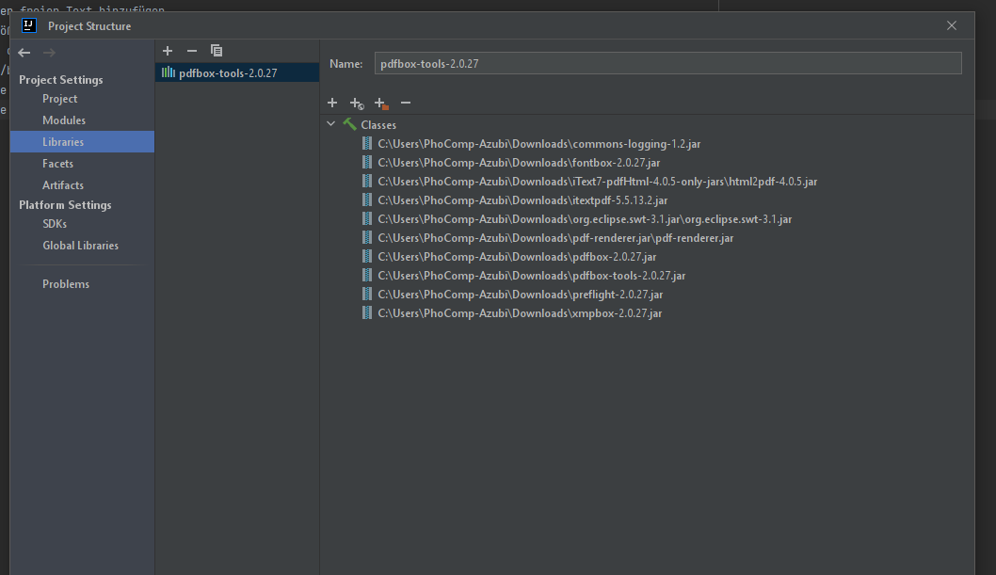This screenshot has width=996, height=575.
Task: Click the minus icon in the Classes toolbar
Action: 406,103
